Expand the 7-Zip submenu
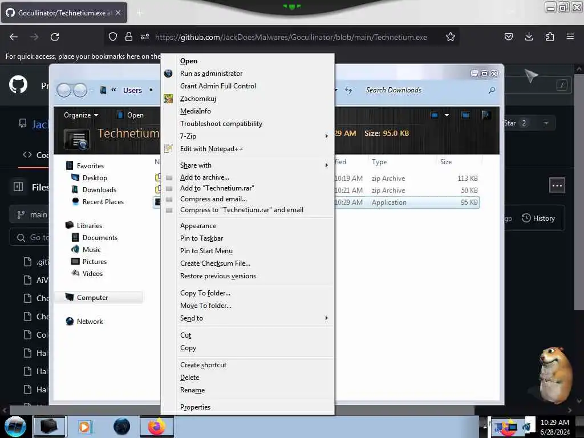 click(248, 136)
